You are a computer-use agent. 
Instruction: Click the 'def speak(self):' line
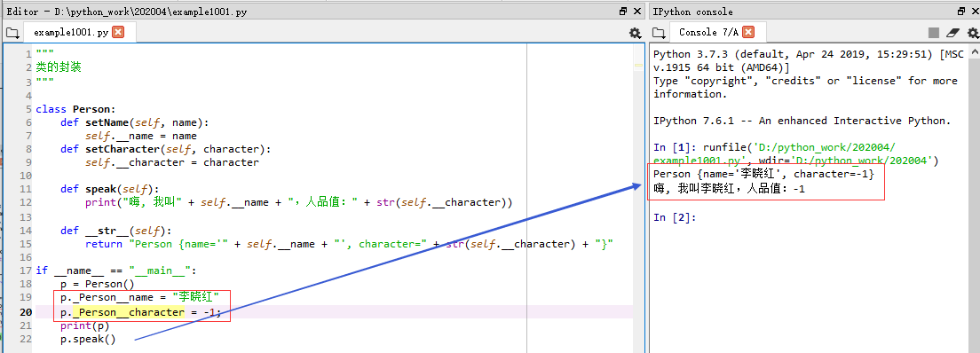tap(110, 189)
